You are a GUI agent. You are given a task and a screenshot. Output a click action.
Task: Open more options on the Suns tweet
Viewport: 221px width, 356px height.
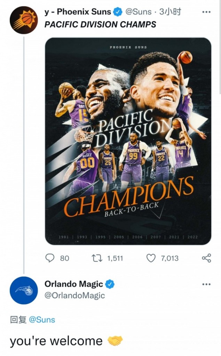coord(206,12)
